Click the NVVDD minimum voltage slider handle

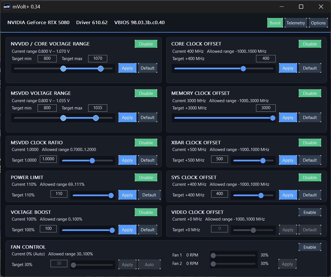[63, 68]
